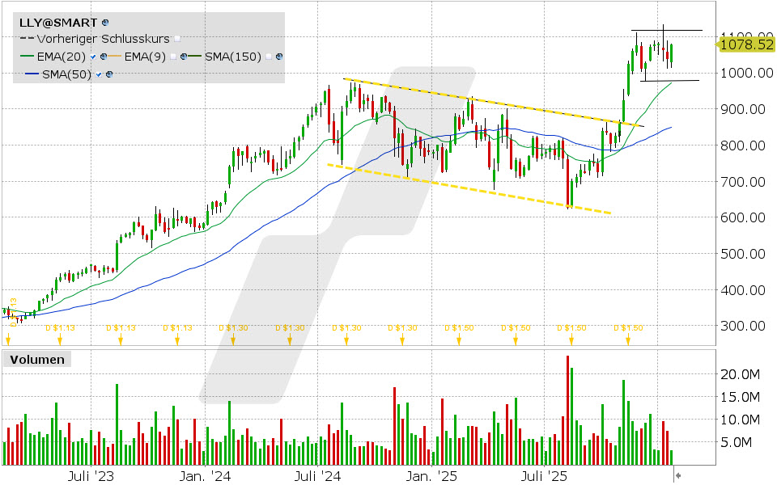This screenshot has width=777, height=485.
Task: Click the blue SMA(50) legend line swatch
Action: (31, 74)
